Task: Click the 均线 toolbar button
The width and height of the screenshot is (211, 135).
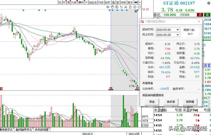Action: [101, 2]
